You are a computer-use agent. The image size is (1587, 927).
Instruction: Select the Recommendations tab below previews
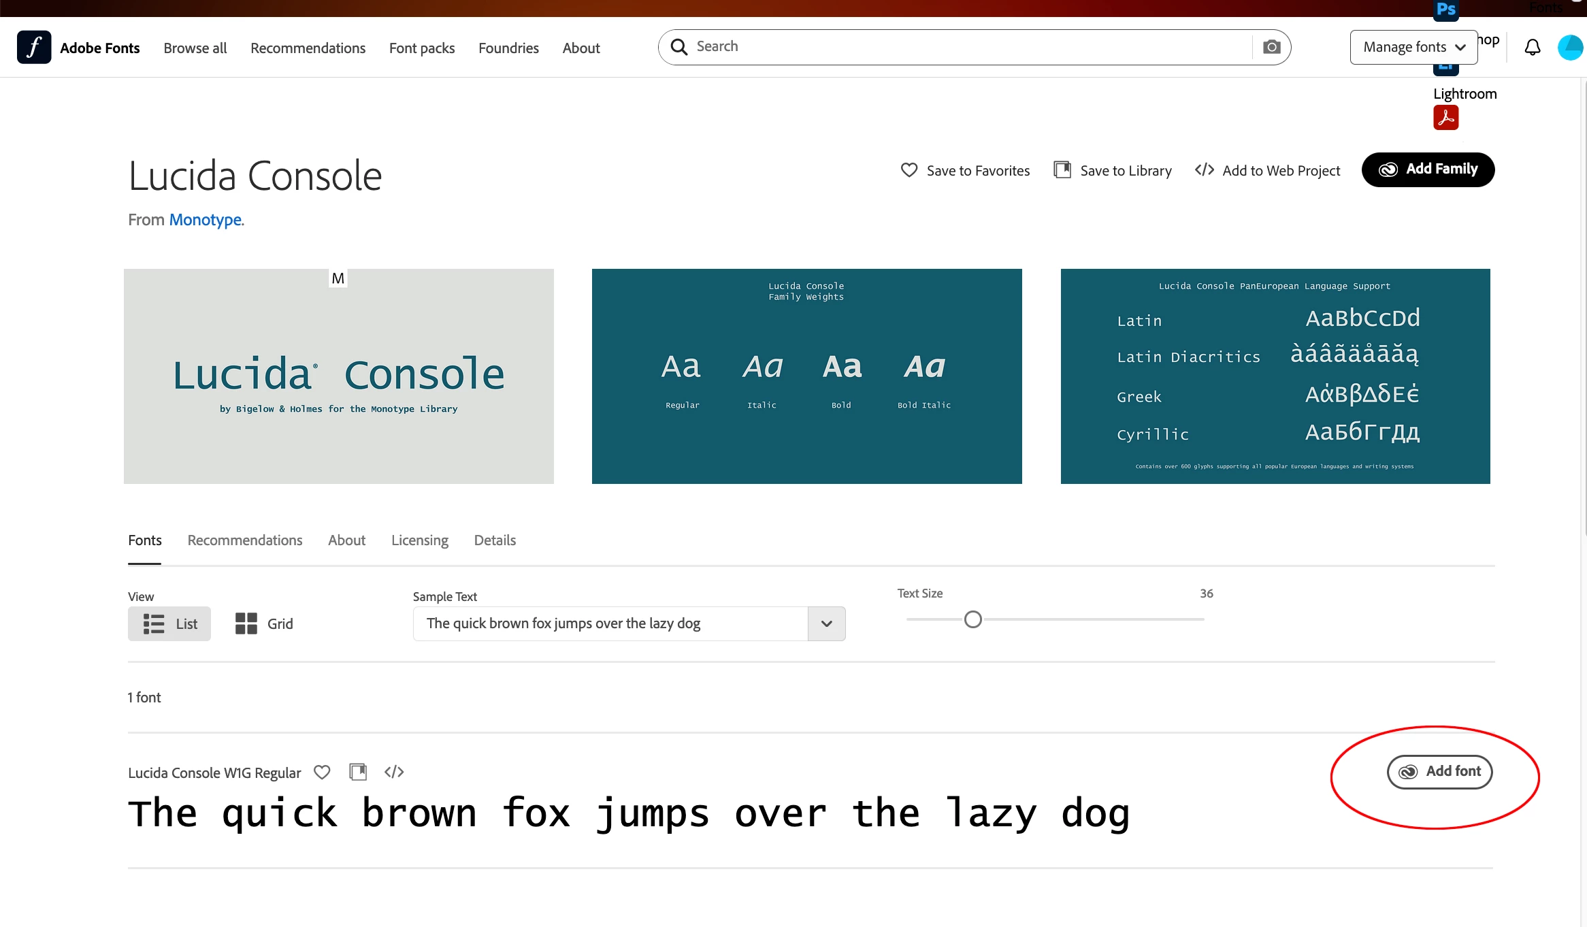coord(245,540)
